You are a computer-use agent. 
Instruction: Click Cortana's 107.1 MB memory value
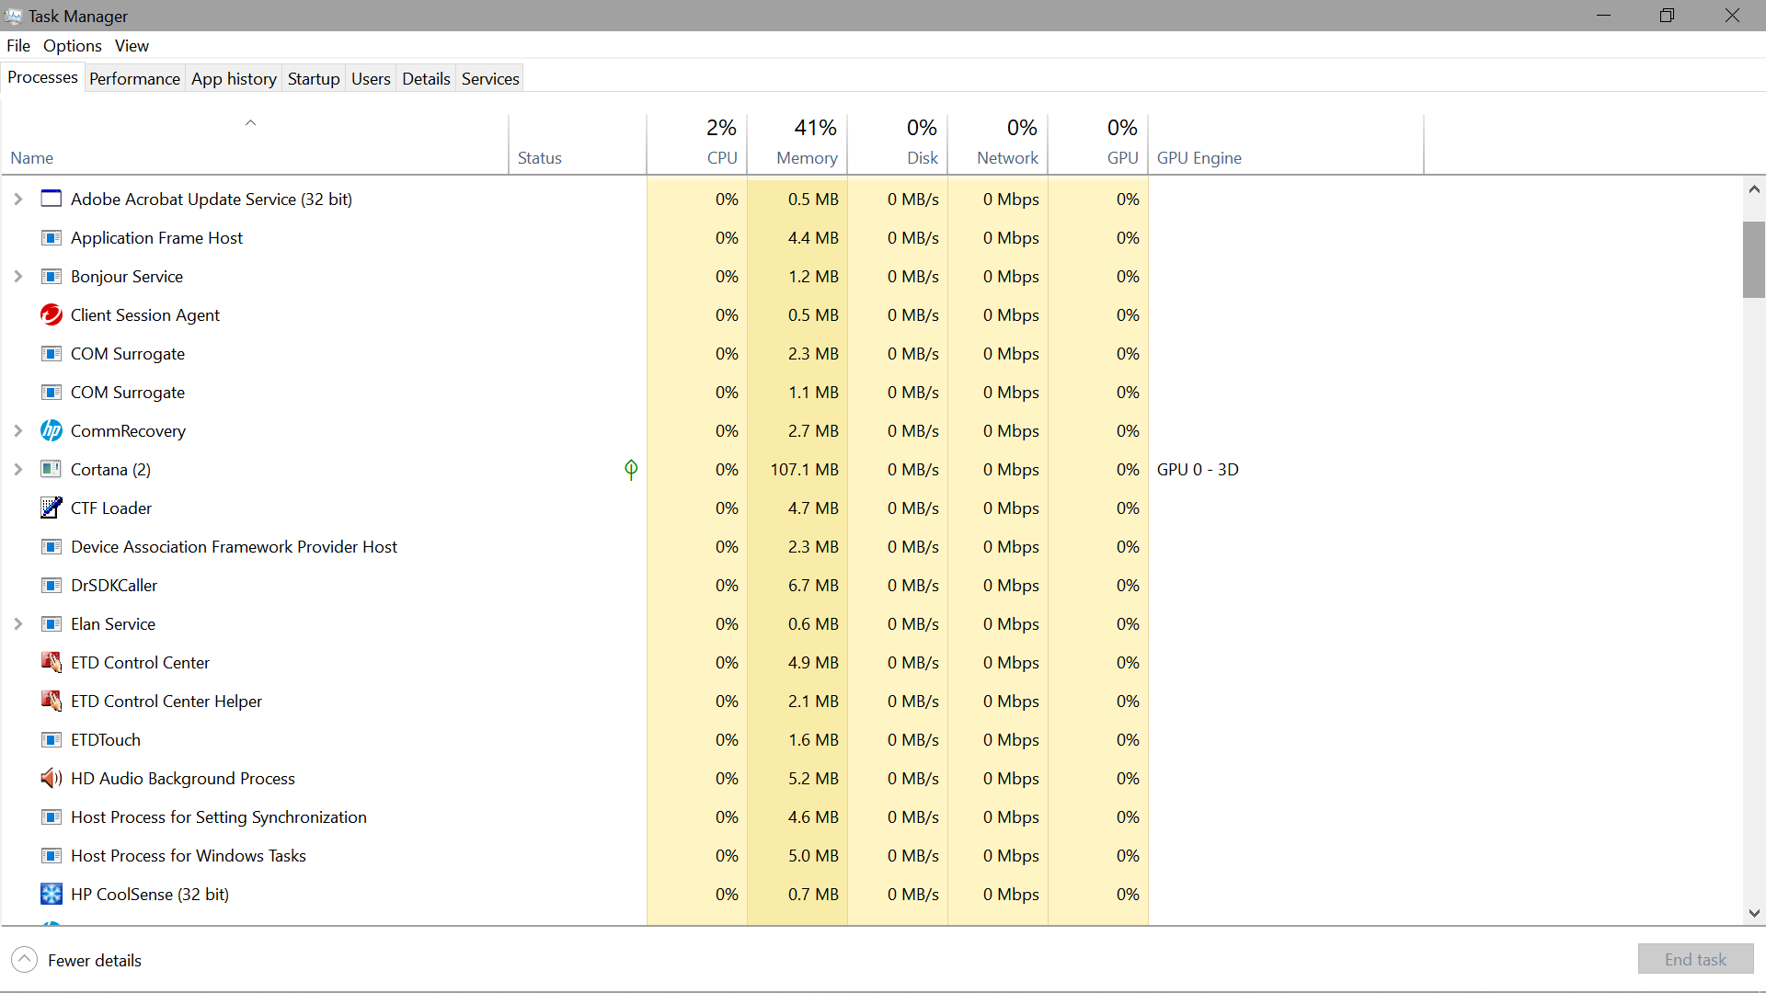(804, 469)
